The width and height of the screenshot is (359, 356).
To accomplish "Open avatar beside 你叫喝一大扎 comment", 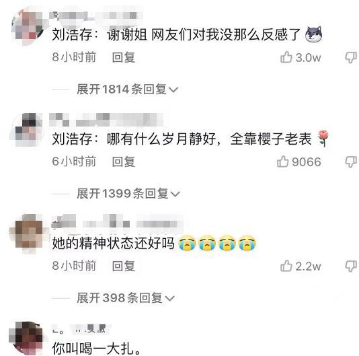I will (27, 338).
